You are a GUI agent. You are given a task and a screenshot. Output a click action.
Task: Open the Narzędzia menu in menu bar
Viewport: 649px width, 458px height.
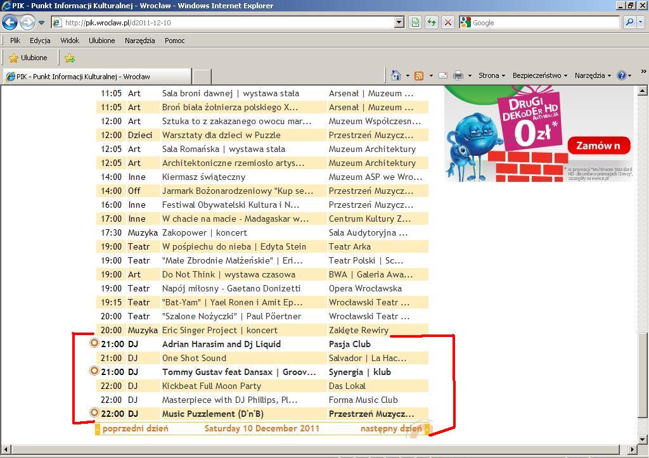click(x=139, y=41)
